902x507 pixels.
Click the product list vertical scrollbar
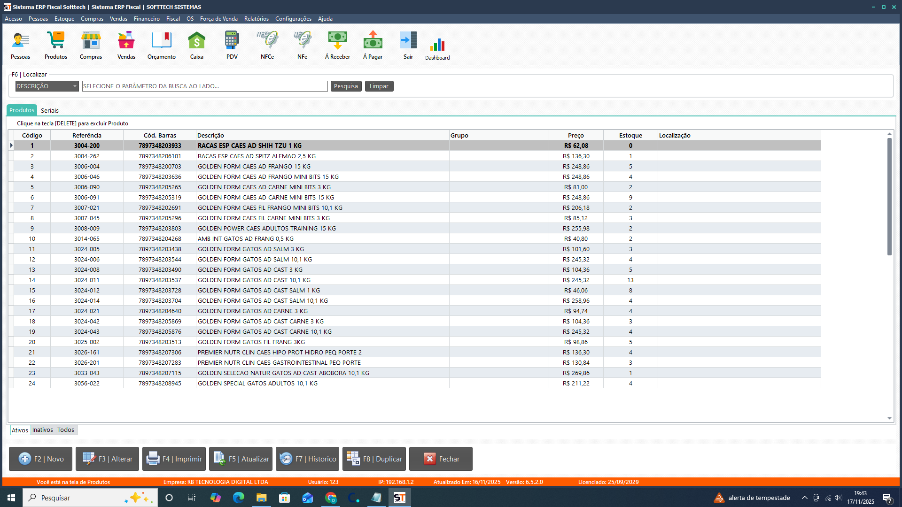tap(889, 197)
